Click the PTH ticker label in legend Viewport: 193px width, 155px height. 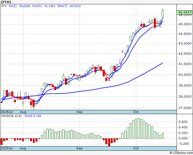click(x=4, y=6)
